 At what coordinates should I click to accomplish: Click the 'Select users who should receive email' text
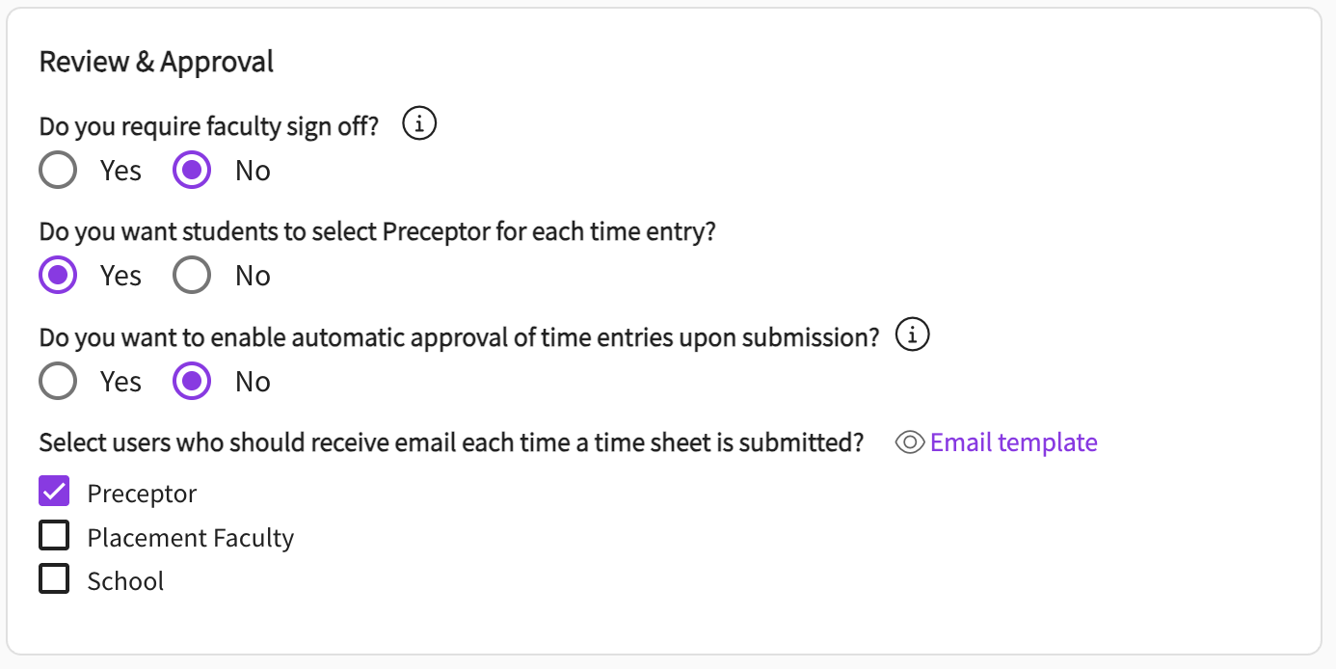point(450,443)
